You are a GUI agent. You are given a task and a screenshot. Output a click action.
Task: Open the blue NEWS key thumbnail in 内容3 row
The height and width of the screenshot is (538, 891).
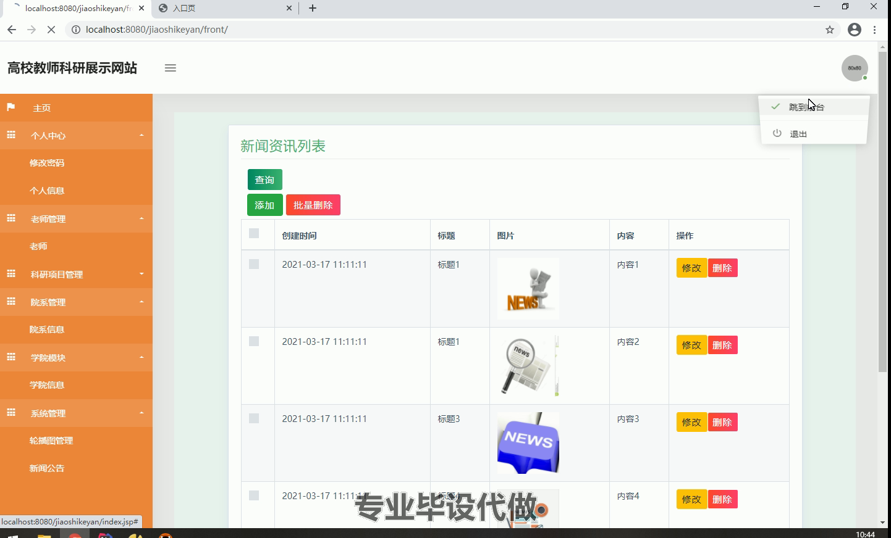pyautogui.click(x=528, y=443)
